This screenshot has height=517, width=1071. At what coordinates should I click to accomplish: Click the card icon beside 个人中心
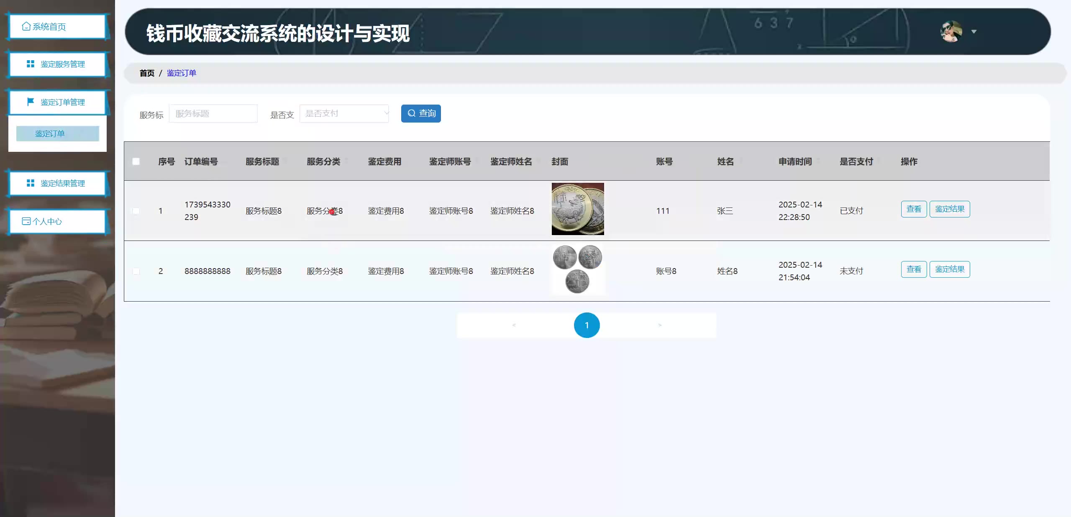coord(26,221)
